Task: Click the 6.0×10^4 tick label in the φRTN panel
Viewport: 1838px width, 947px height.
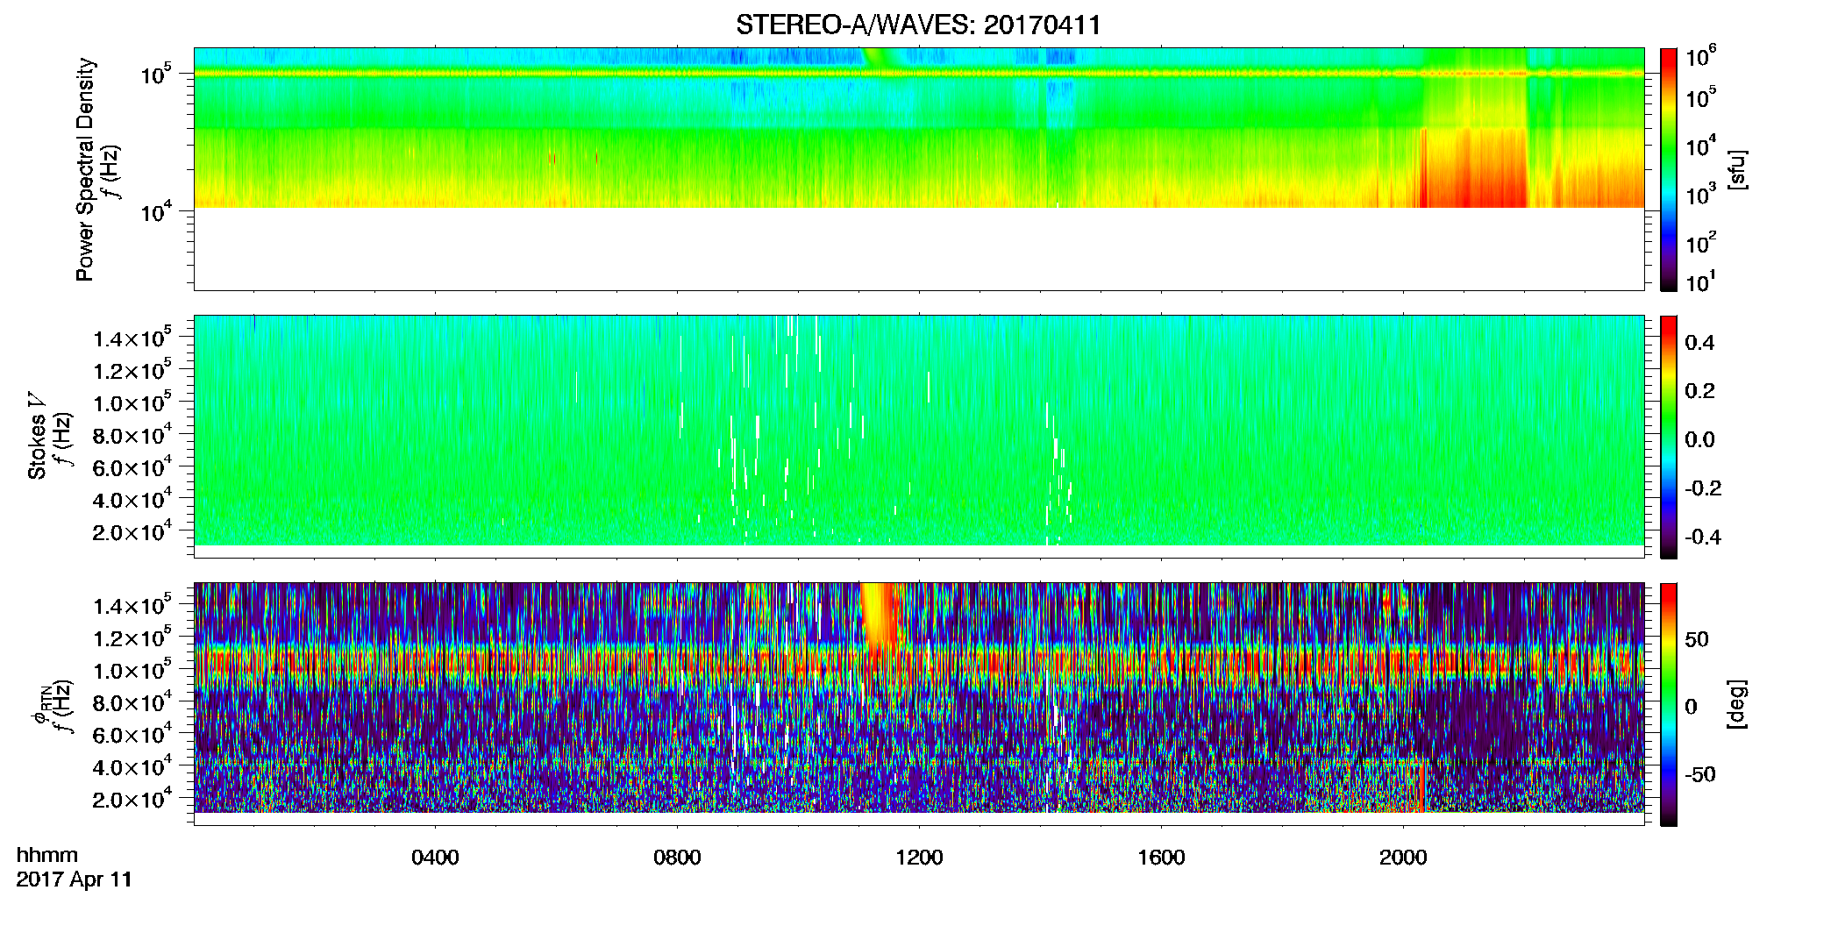Action: [132, 735]
